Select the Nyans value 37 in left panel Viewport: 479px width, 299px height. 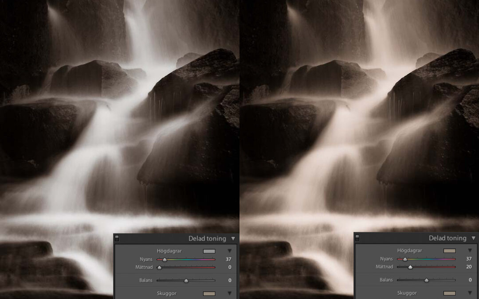pos(228,259)
